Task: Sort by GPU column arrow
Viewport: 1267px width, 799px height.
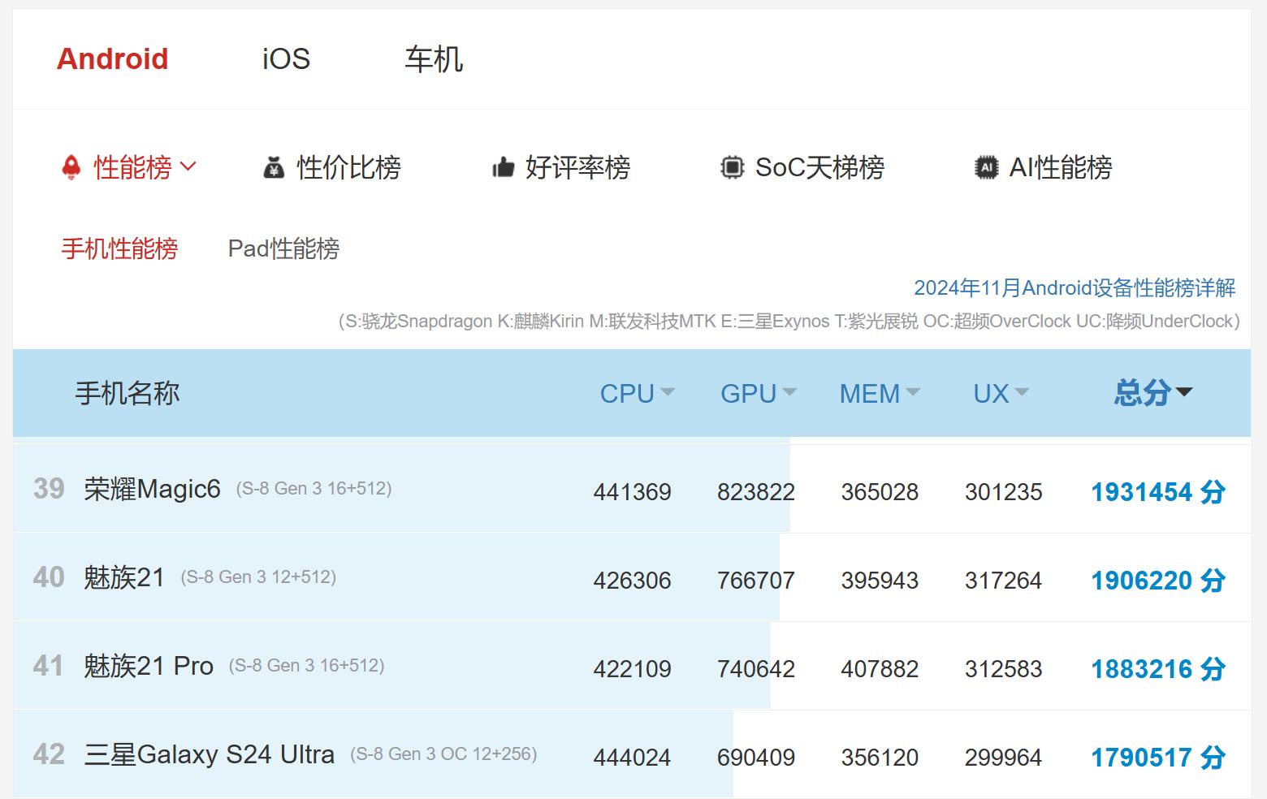Action: tap(789, 392)
